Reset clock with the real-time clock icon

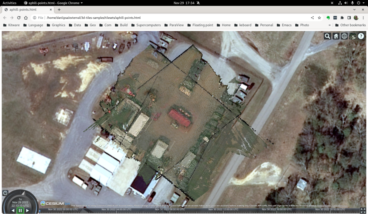(5, 193)
